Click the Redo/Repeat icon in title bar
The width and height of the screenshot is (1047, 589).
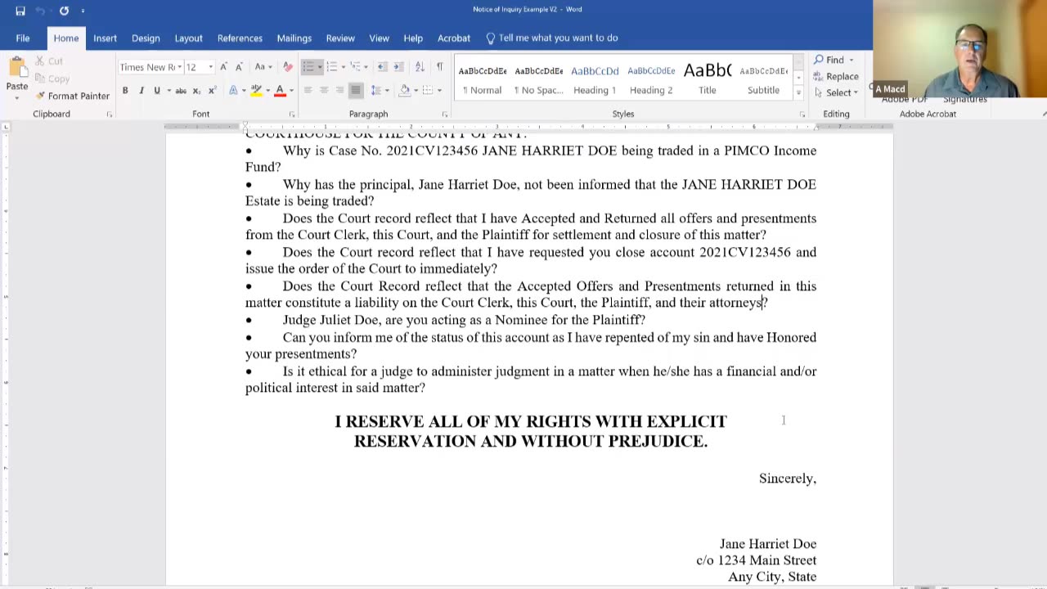pyautogui.click(x=64, y=11)
